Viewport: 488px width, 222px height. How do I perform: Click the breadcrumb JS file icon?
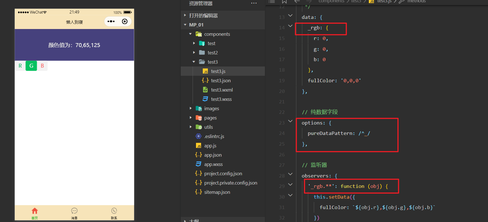click(x=372, y=1)
